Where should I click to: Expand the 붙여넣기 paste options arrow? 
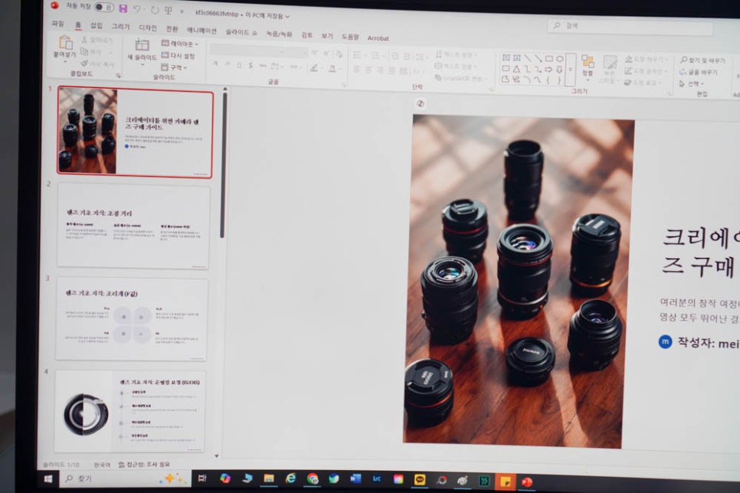click(65, 61)
